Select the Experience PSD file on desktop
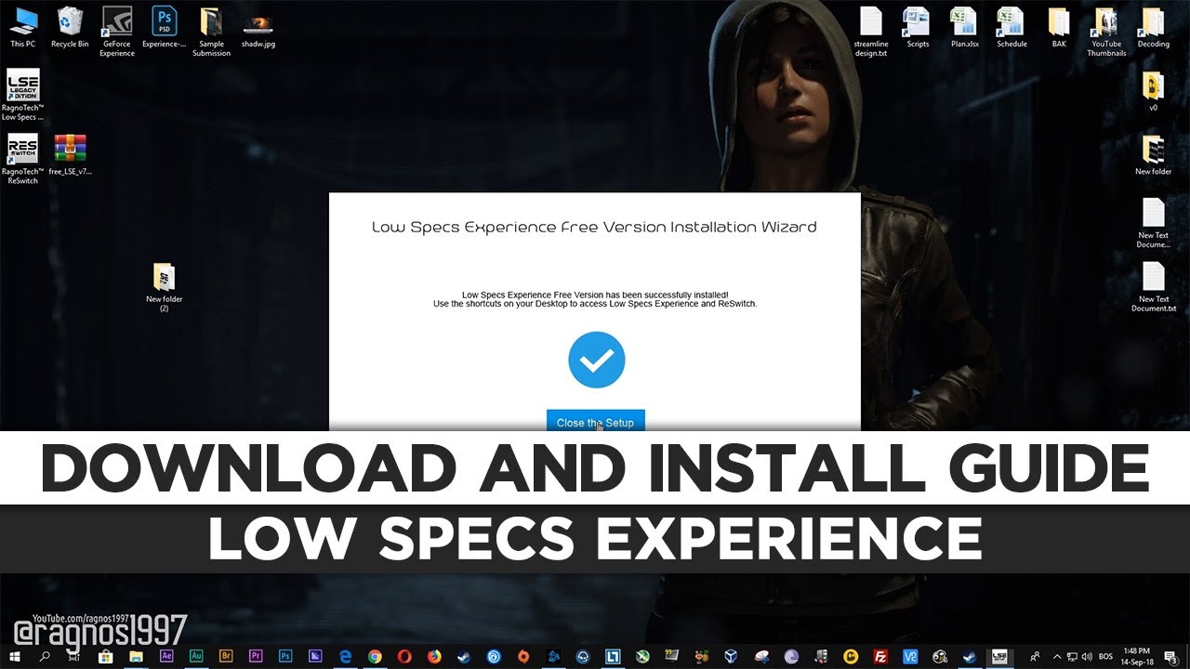Image resolution: width=1190 pixels, height=669 pixels. (165, 26)
